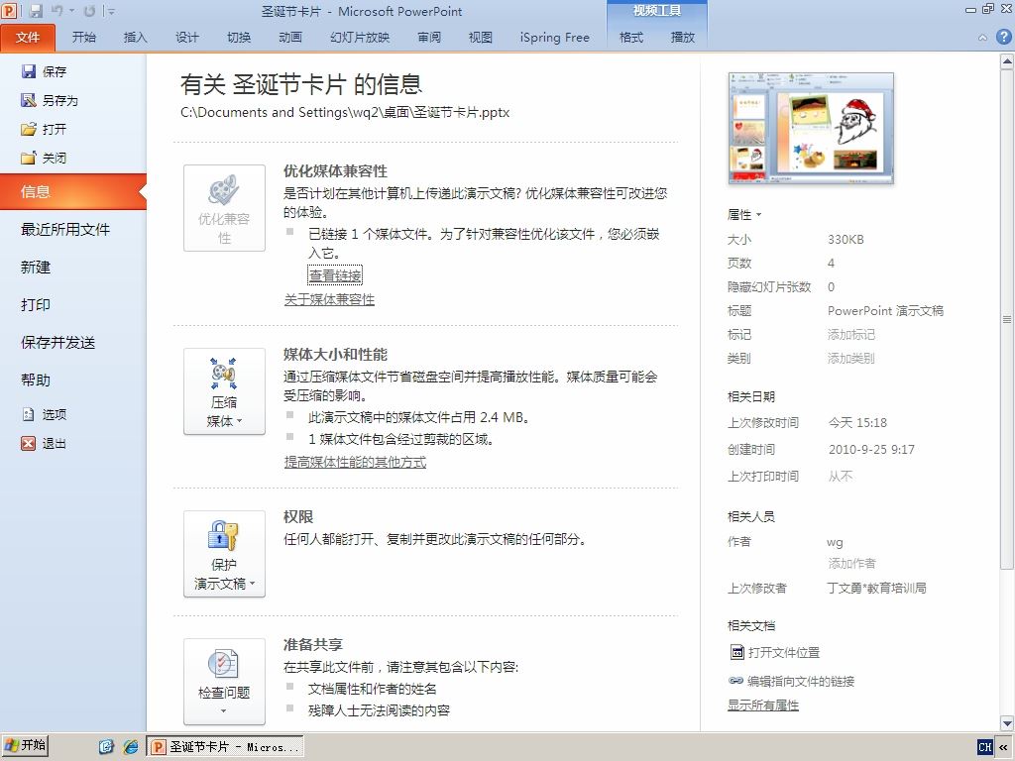Image resolution: width=1015 pixels, height=761 pixels.
Task: Open the Check for Issues (检查问题) dropdown
Action: tap(224, 682)
